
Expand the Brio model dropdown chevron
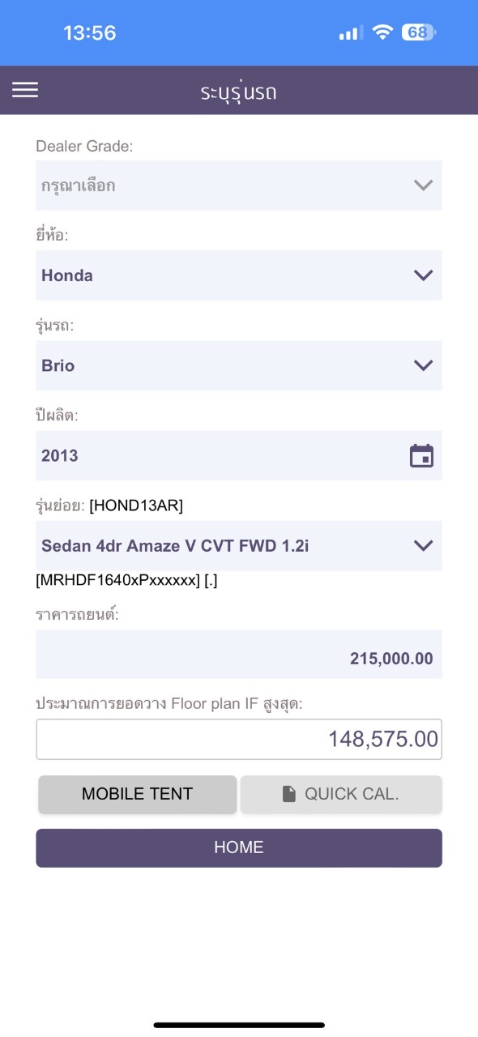(x=423, y=365)
